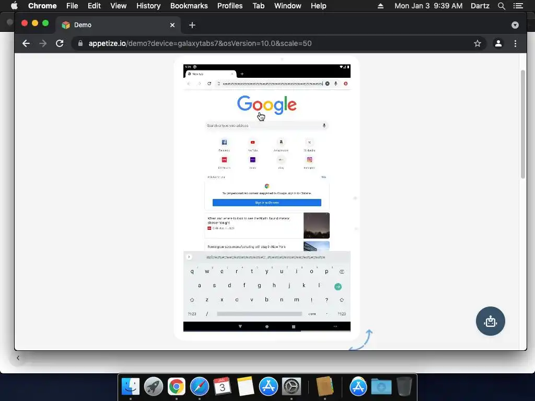This screenshot has height=401, width=535.
Task: Tap the left shift key on keyboard
Action: [x=192, y=300]
